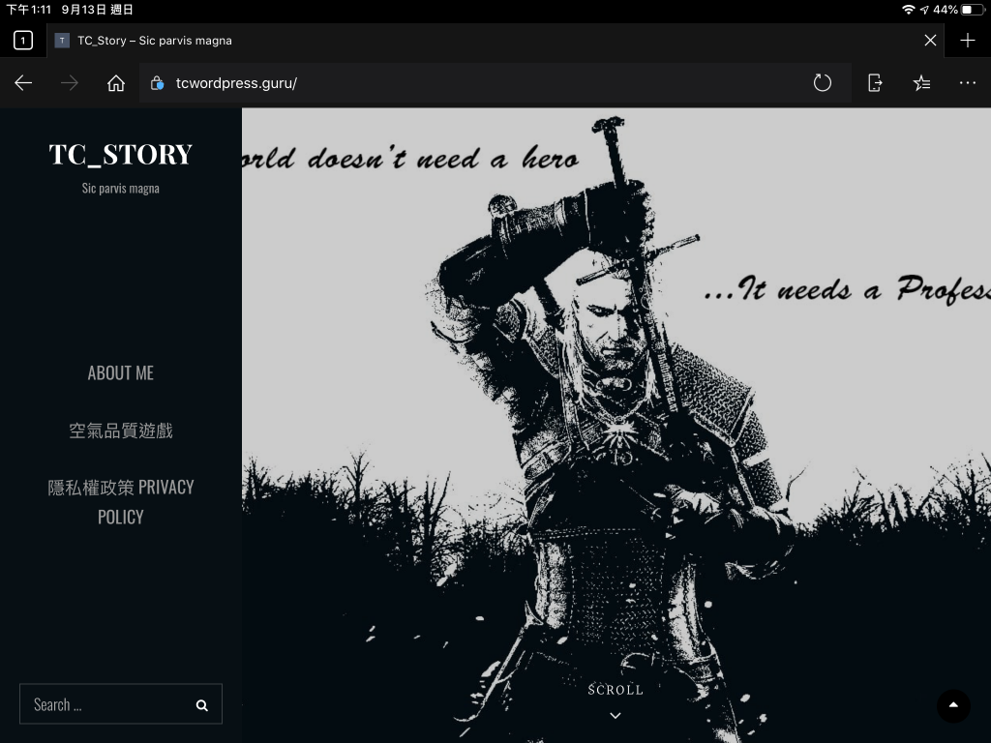Click the forward navigation arrow
This screenshot has height=743, width=991.
click(x=70, y=83)
